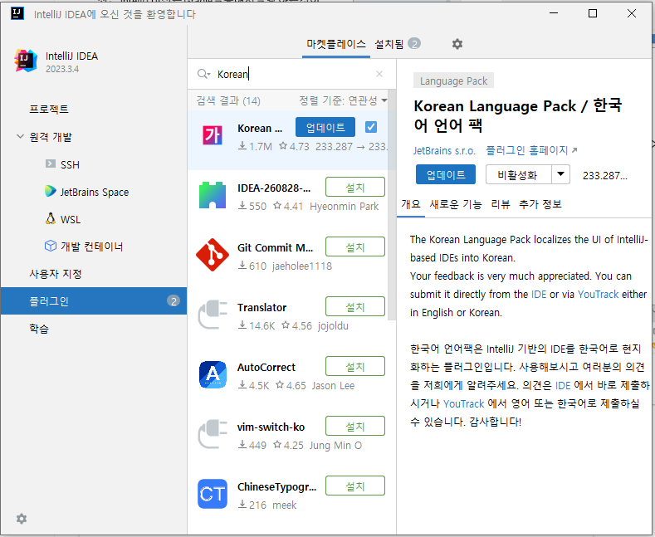
Task: Click the IDEA-260828 plugin icon
Action: click(x=213, y=195)
